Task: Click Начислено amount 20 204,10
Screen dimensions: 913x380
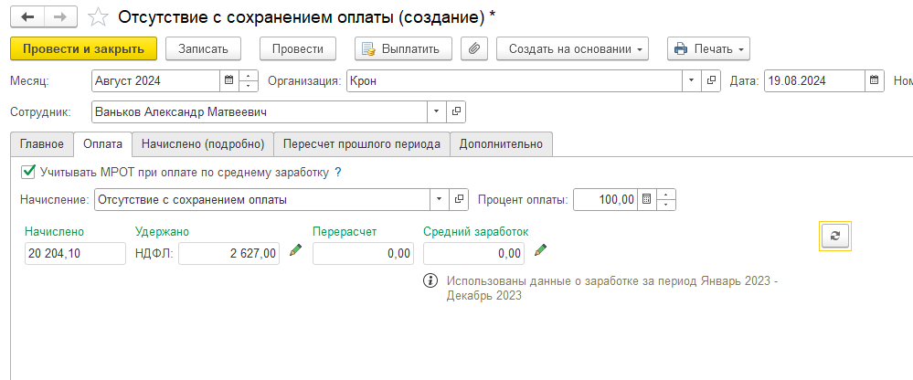Action: (x=75, y=254)
